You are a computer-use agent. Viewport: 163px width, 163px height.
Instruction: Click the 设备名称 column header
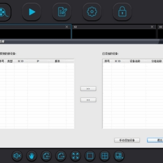click(x=135, y=61)
